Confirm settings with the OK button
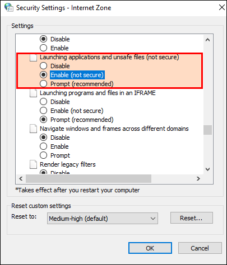 click(x=150, y=248)
